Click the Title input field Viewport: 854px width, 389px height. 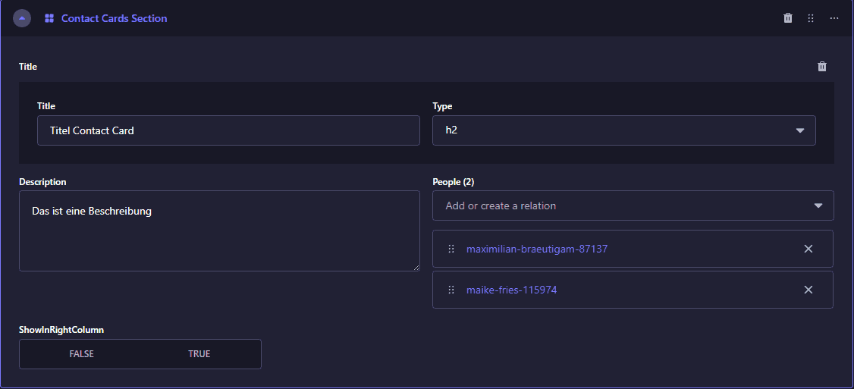click(228, 130)
